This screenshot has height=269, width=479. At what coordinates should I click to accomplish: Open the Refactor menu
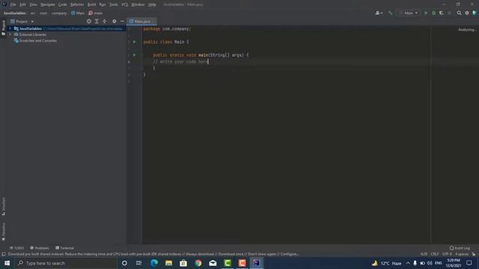[77, 4]
